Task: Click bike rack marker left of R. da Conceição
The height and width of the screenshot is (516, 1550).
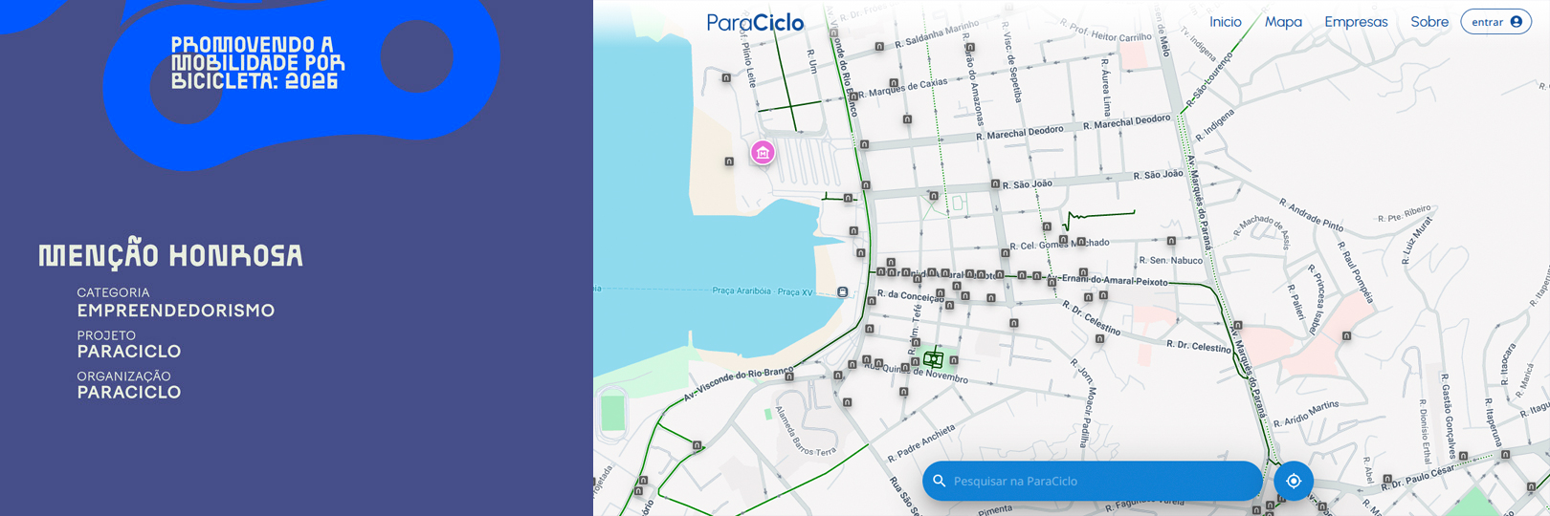Action: (x=871, y=301)
